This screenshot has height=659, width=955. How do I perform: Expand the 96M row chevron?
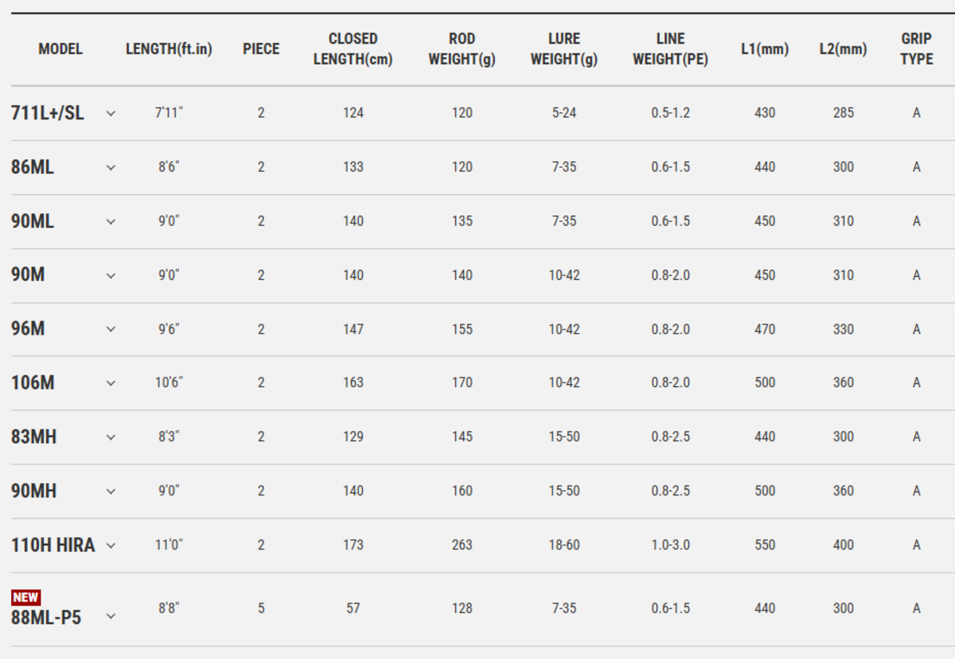click(111, 329)
